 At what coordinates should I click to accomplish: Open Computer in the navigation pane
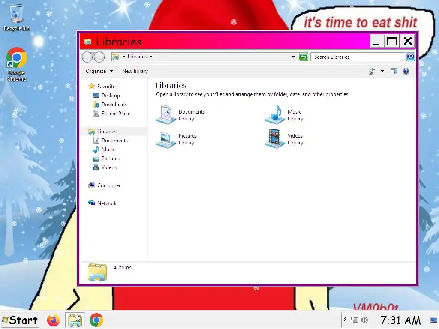tap(104, 185)
